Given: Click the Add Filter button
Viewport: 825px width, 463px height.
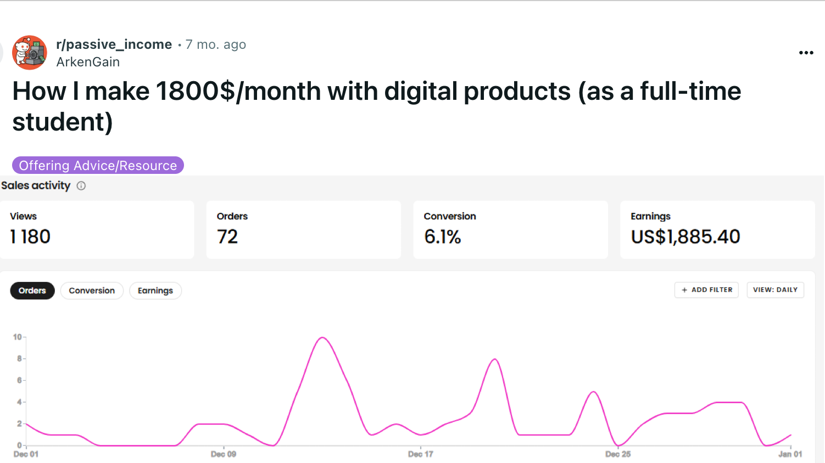Looking at the screenshot, I should tap(706, 290).
